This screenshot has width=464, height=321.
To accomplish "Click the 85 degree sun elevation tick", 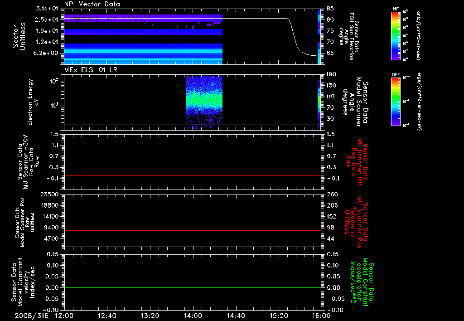I will [x=330, y=8].
